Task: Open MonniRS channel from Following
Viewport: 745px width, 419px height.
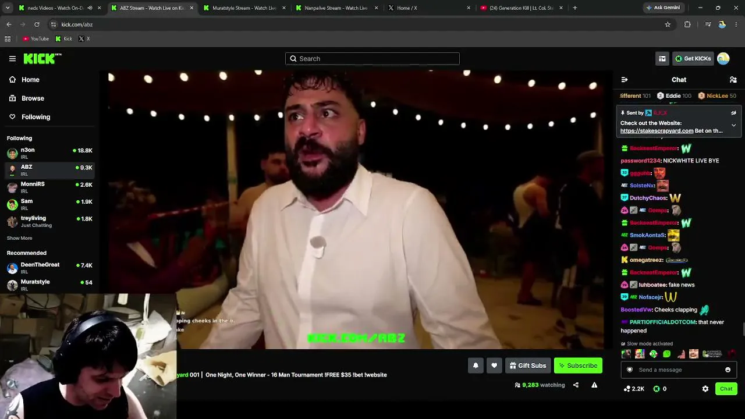Action: (49, 187)
